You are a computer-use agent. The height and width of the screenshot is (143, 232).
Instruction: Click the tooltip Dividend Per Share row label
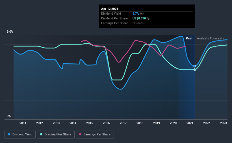(114, 18)
